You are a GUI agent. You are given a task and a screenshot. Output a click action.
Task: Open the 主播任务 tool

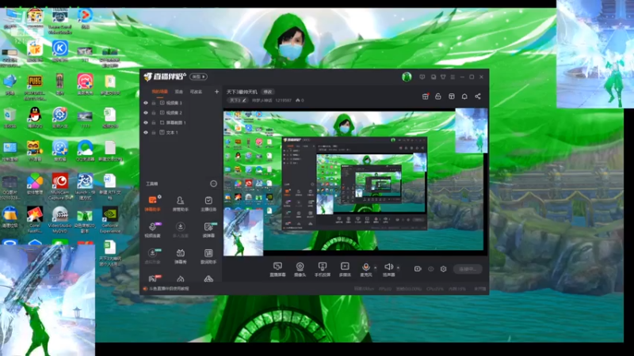208,204
